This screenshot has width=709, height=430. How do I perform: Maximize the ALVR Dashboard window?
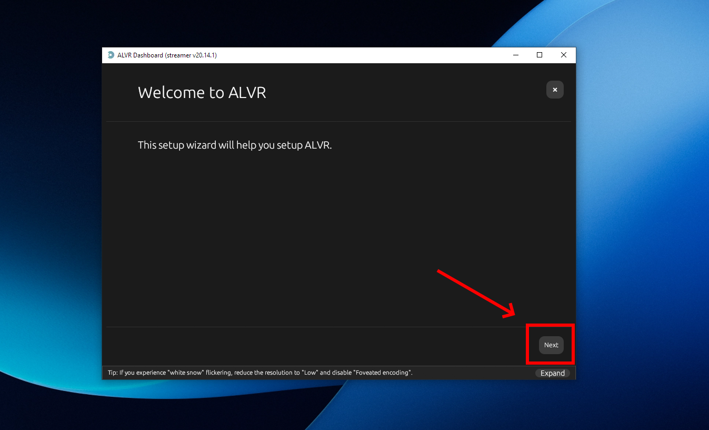click(540, 55)
